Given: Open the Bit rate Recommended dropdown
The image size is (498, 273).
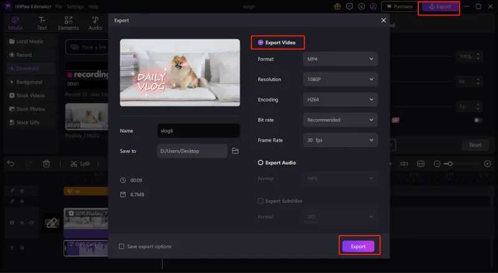Looking at the screenshot, I should [x=340, y=120].
